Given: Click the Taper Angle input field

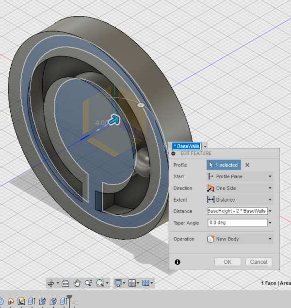Looking at the screenshot, I should coord(238,222).
